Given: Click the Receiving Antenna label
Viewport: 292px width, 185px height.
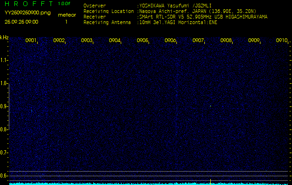Looking at the screenshot, I should point(107,23).
